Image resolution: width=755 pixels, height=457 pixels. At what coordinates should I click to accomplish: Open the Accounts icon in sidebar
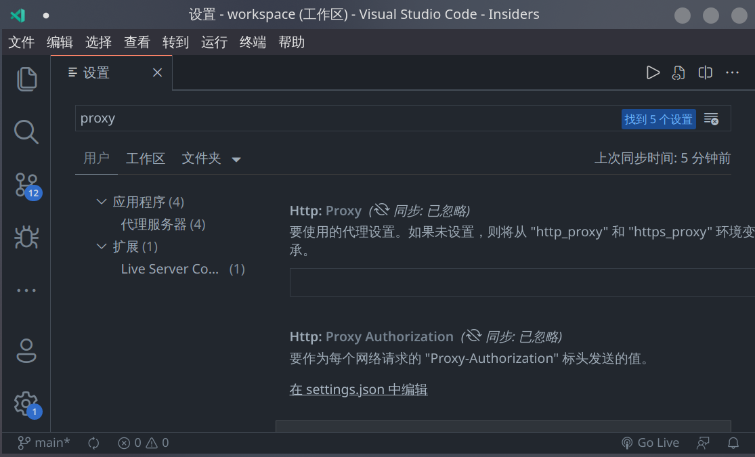pos(26,351)
